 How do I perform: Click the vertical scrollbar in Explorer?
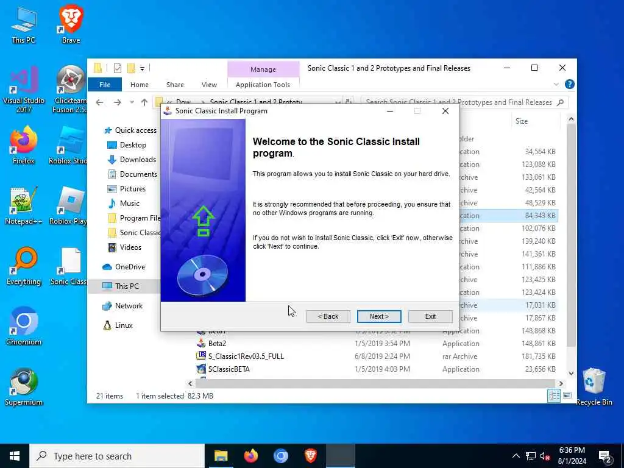click(x=571, y=235)
